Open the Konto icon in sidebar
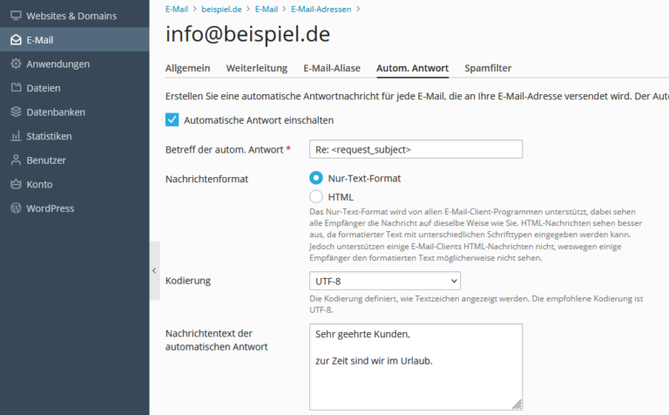Screen dimensions: 669x415 pyautogui.click(x=17, y=184)
